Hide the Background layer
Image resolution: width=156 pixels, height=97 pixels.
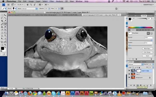(129, 77)
